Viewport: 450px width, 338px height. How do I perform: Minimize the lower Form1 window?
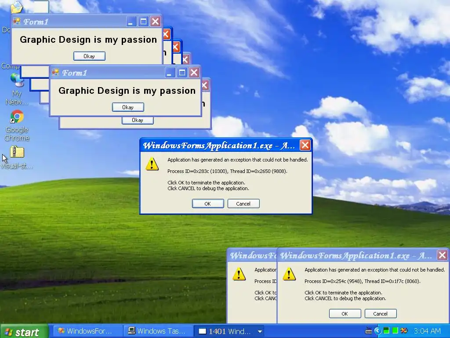170,73
